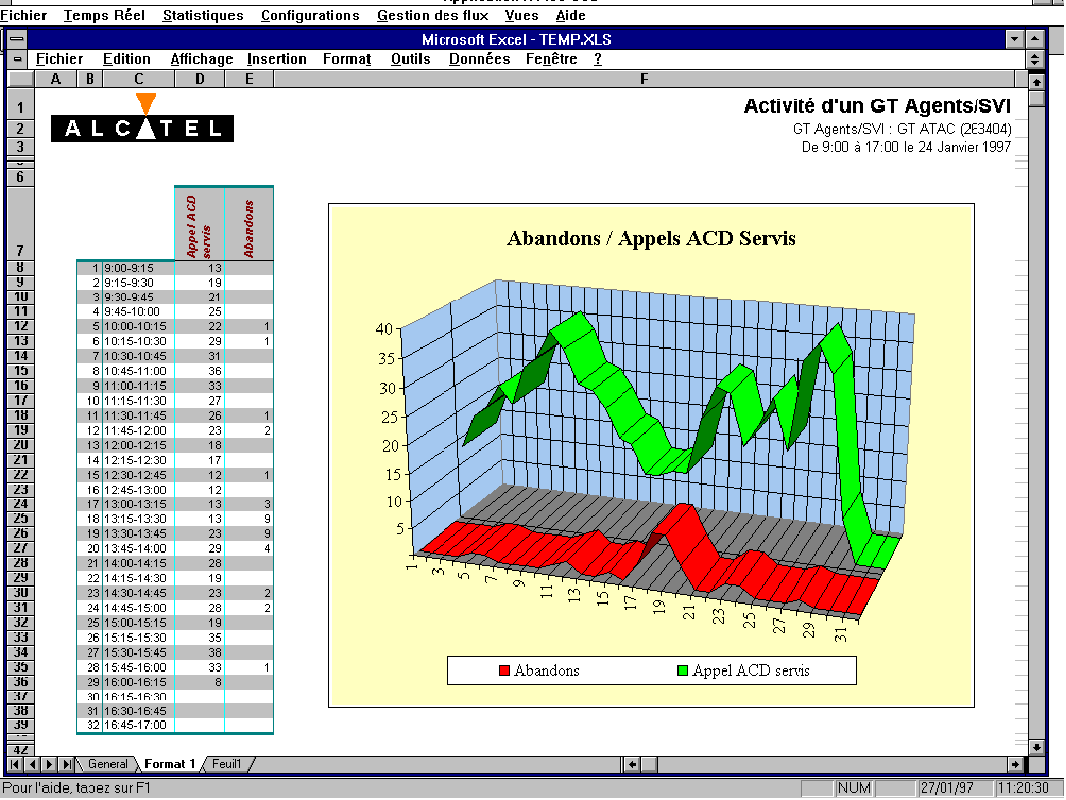Switch to the General sheet tab
Viewport: 1066px width, 800px height.
pyautogui.click(x=107, y=764)
